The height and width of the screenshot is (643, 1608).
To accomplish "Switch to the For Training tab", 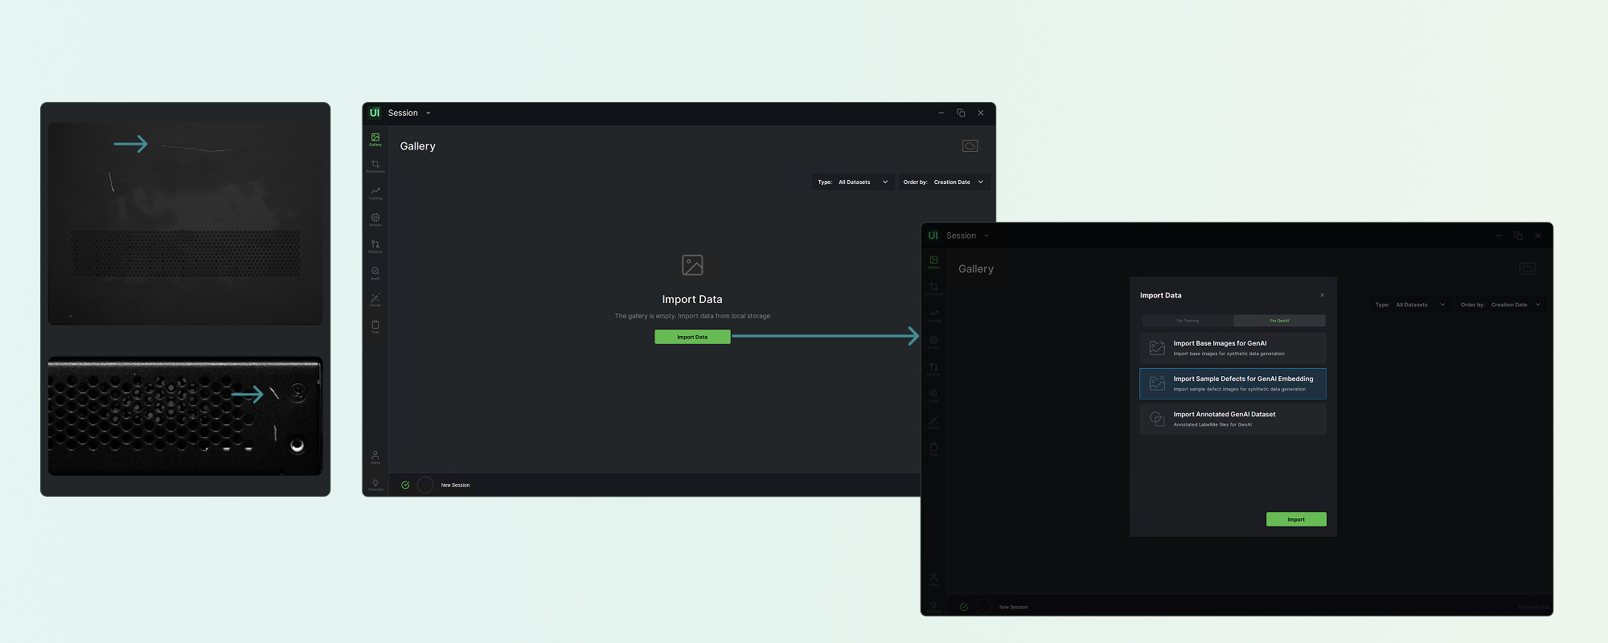I will [1188, 321].
